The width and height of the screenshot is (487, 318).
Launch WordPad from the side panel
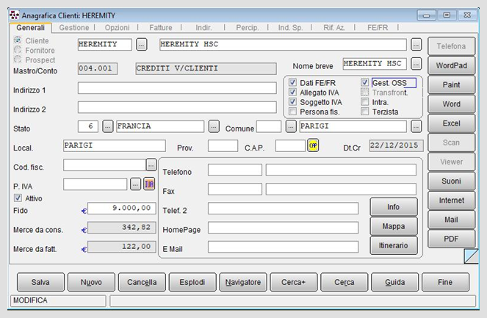point(452,65)
